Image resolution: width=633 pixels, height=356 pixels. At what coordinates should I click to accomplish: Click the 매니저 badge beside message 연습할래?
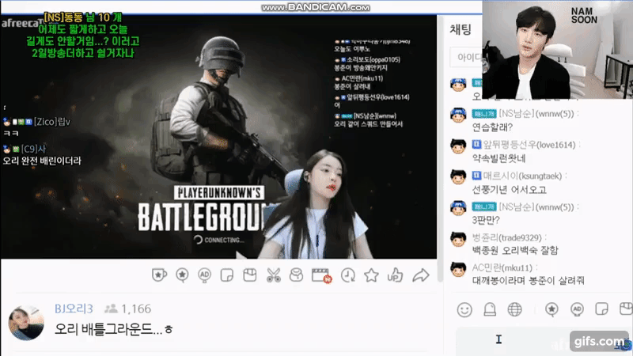point(484,114)
